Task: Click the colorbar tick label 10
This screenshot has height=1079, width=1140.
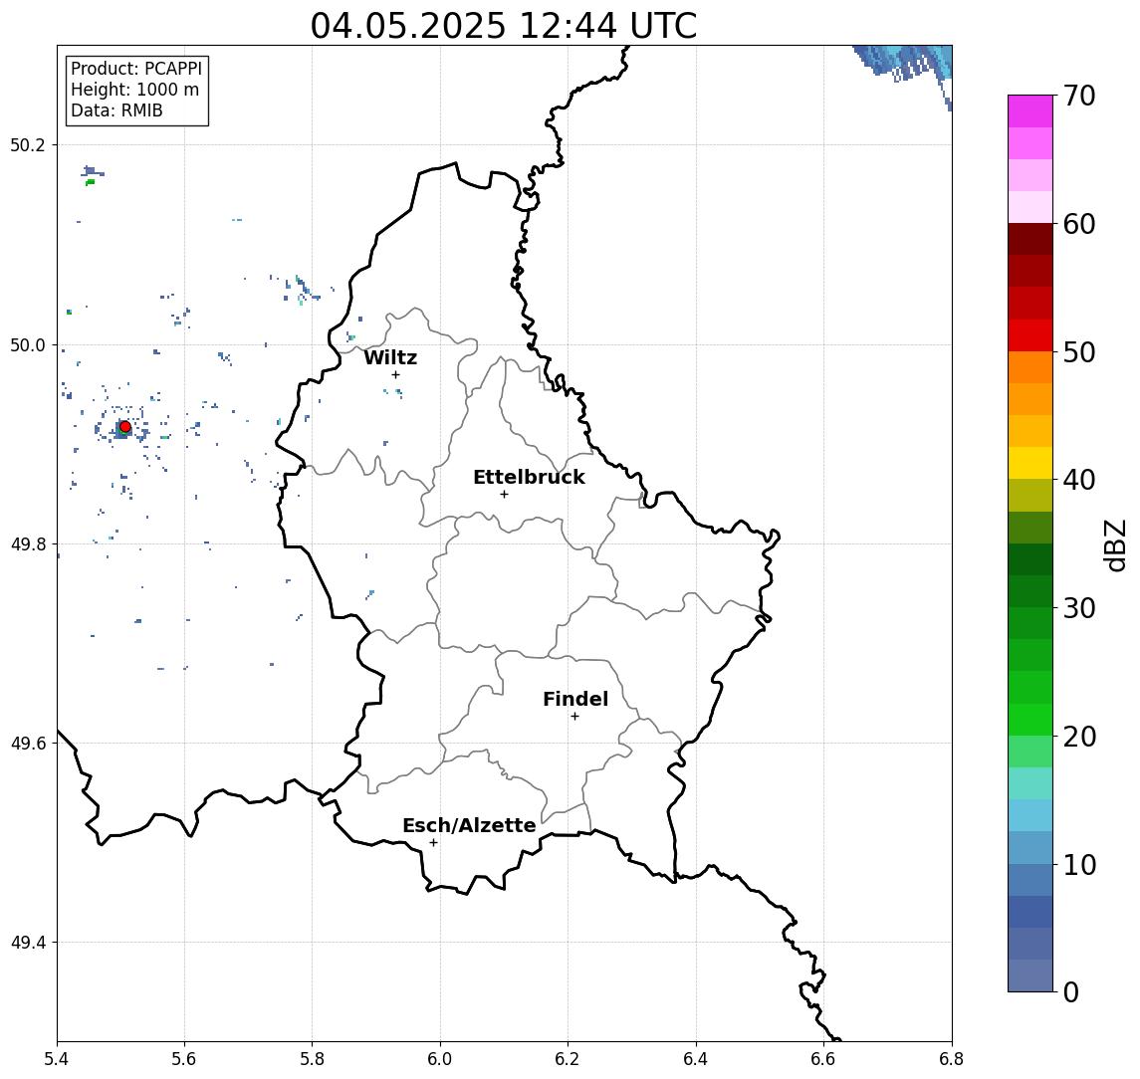Action: [1079, 864]
